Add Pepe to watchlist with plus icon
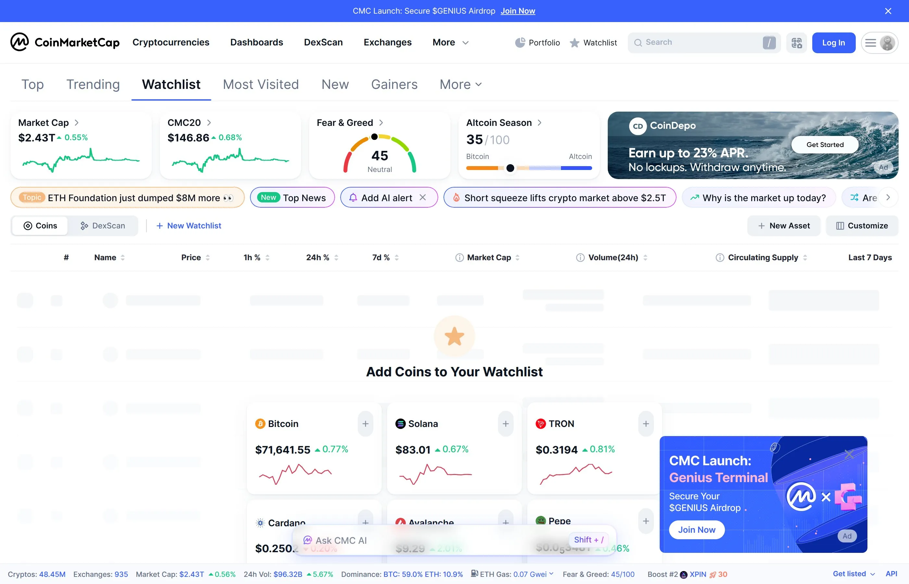909x584 pixels. pyautogui.click(x=646, y=521)
